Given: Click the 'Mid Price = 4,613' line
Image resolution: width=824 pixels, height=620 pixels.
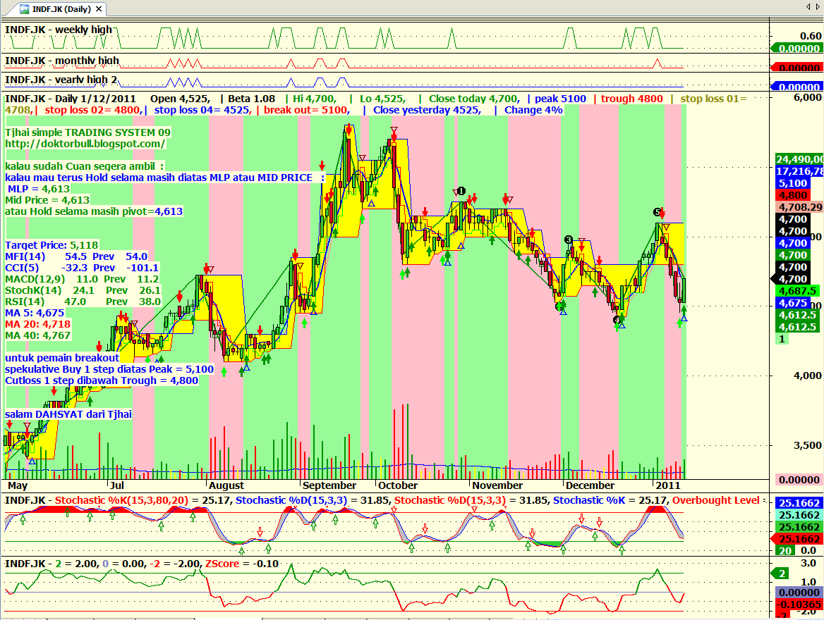Looking at the screenshot, I should tap(47, 200).
